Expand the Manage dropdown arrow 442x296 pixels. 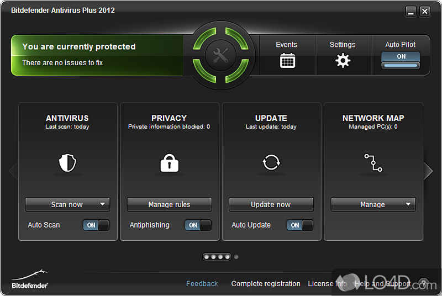pos(408,204)
